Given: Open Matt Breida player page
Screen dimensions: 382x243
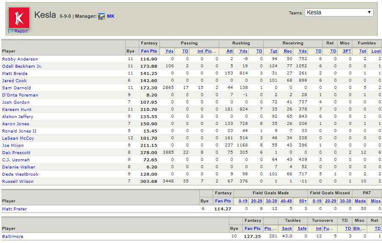Looking at the screenshot, I should coord(15,73).
